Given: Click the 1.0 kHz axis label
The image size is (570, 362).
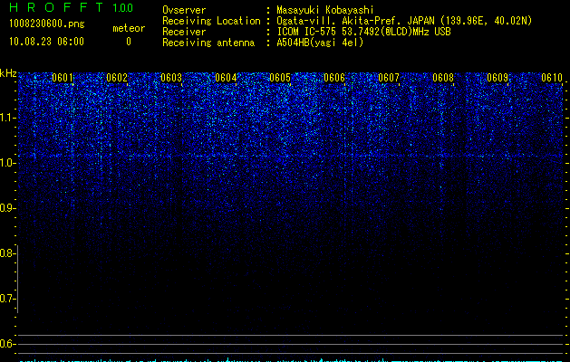Looking at the screenshot, I should [x=8, y=163].
